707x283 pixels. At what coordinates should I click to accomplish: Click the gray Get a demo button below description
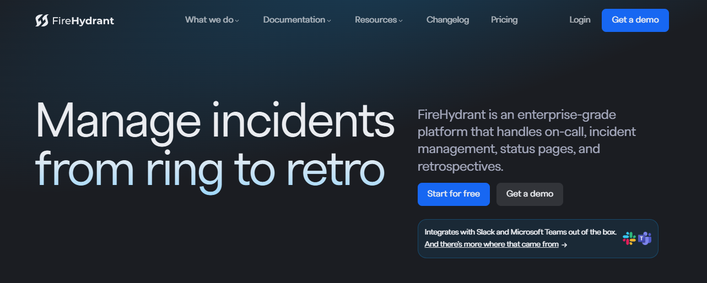click(530, 194)
